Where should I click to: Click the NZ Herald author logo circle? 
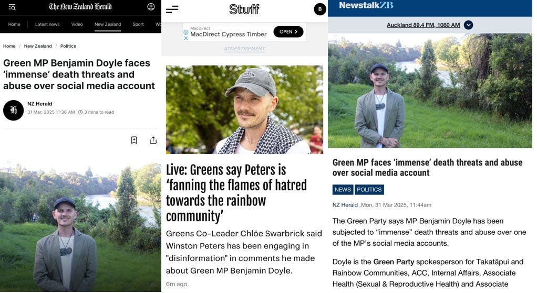click(x=13, y=110)
